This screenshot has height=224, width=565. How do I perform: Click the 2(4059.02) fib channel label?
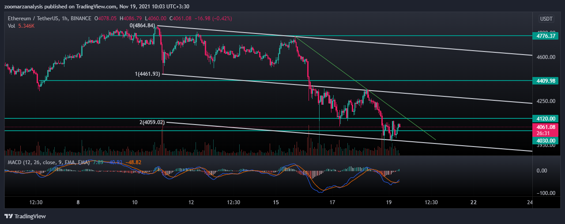pyautogui.click(x=152, y=122)
